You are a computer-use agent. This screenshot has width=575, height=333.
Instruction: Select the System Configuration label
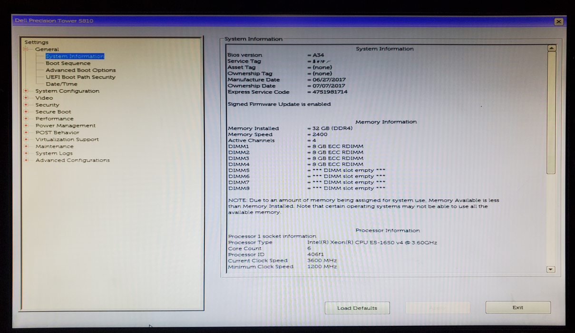tap(68, 91)
